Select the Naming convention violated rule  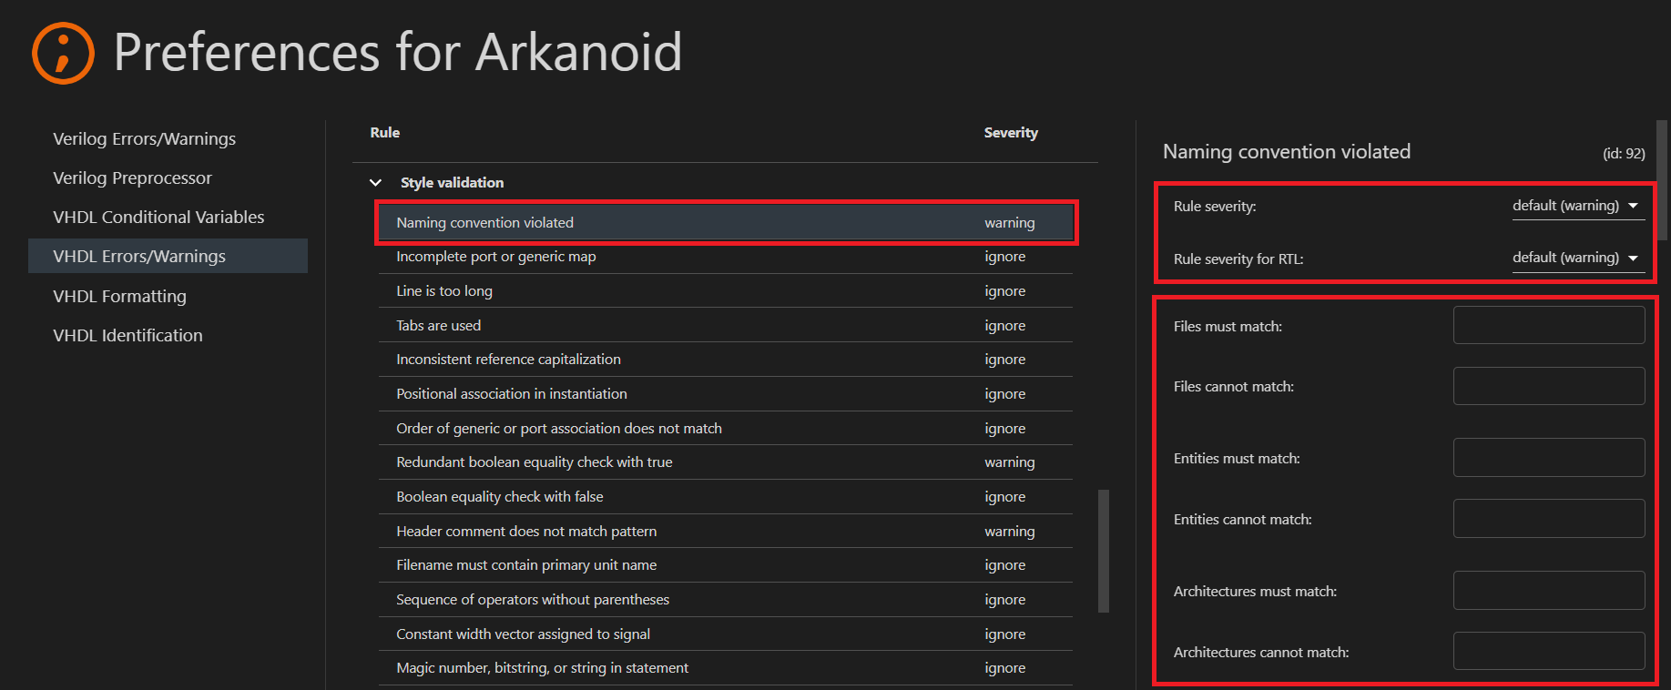[x=484, y=223]
